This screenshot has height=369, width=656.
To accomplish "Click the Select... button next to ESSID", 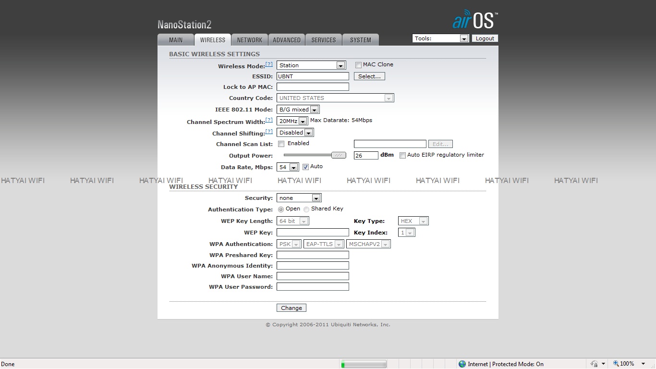I will point(369,76).
